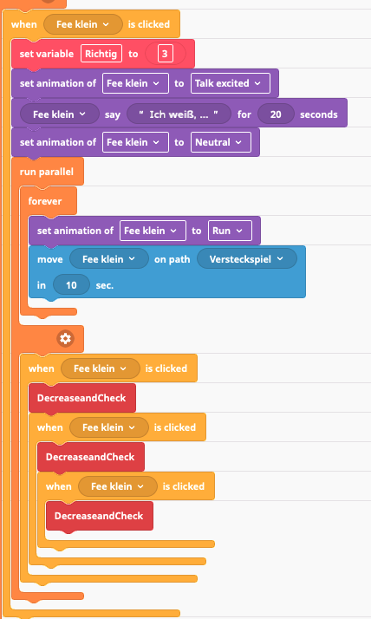Select the run parallel block header

[x=48, y=172]
